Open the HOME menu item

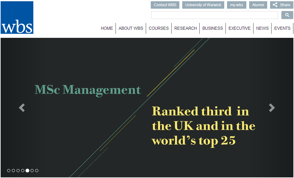point(107,28)
